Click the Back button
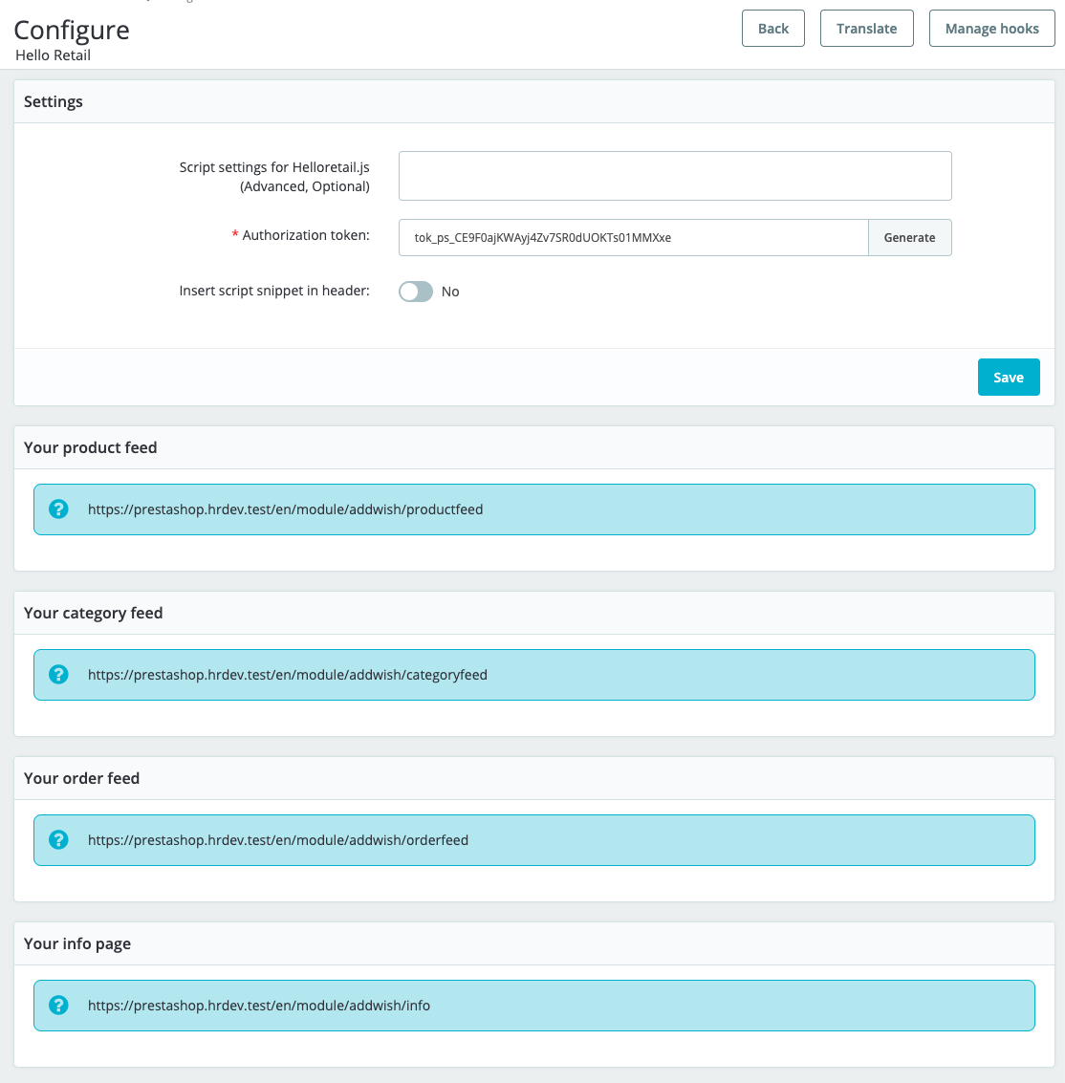 (772, 29)
